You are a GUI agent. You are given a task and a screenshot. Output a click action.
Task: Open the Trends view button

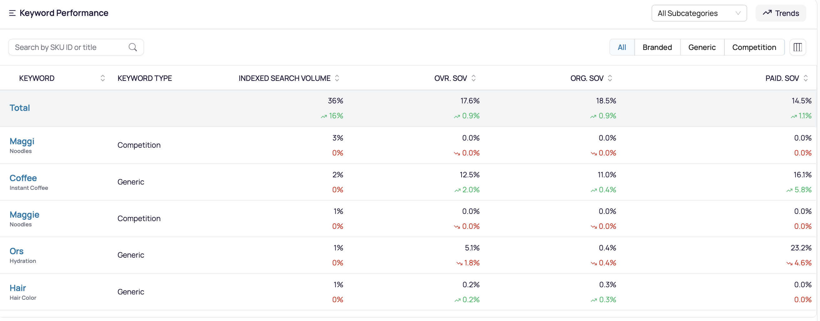(781, 13)
